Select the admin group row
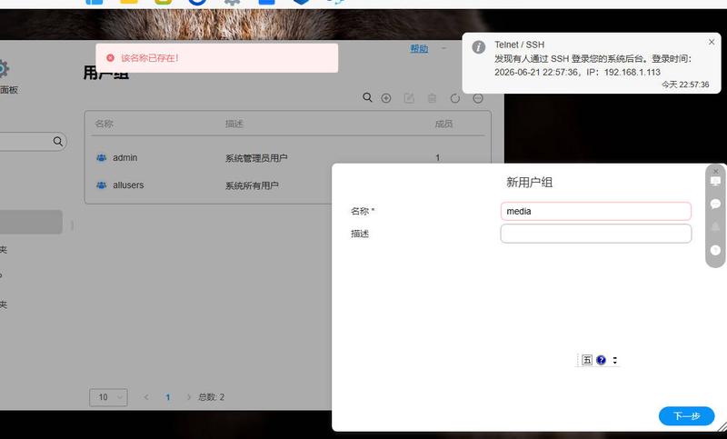The width and height of the screenshot is (727, 439). coord(287,157)
